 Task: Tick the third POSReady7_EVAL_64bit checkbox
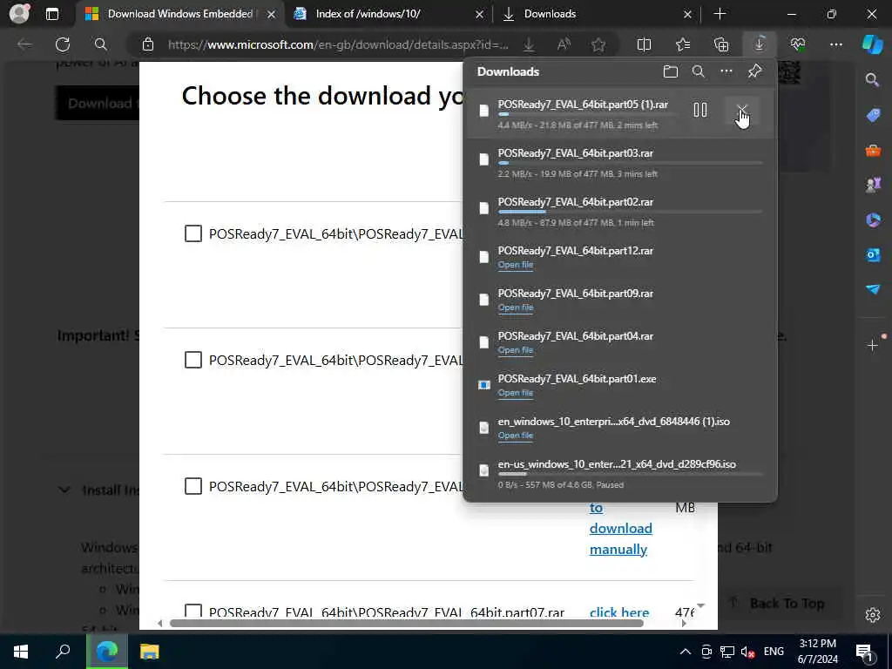[x=193, y=486]
